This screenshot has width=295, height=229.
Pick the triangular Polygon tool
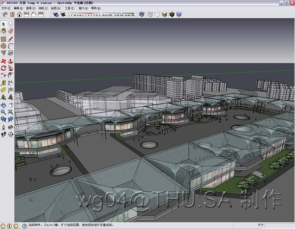pyautogui.click(x=3, y=53)
